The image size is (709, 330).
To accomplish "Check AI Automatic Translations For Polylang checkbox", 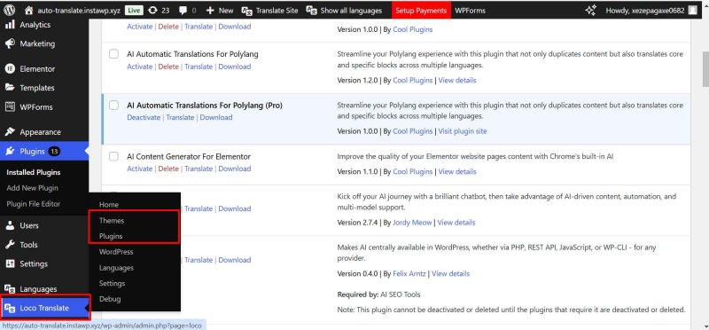I will (113, 54).
